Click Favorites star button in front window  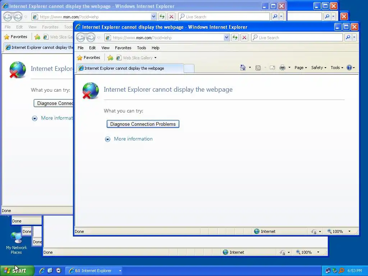click(x=89, y=57)
